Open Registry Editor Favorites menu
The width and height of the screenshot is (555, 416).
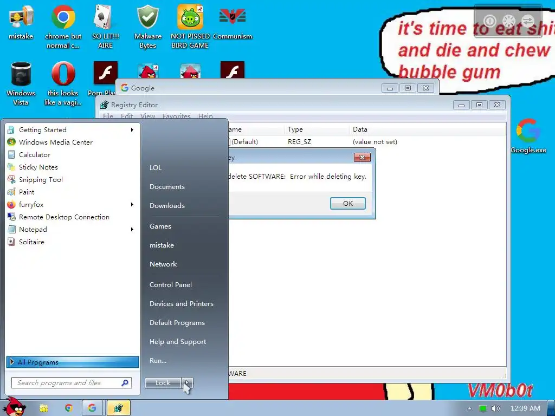coord(176,116)
